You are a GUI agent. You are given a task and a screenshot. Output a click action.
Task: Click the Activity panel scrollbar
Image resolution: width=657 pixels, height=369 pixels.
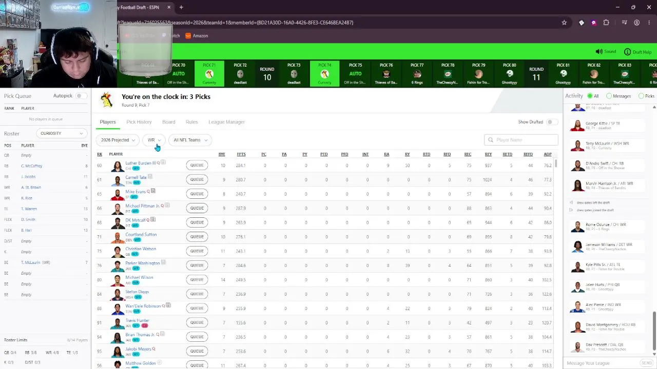[654, 331]
